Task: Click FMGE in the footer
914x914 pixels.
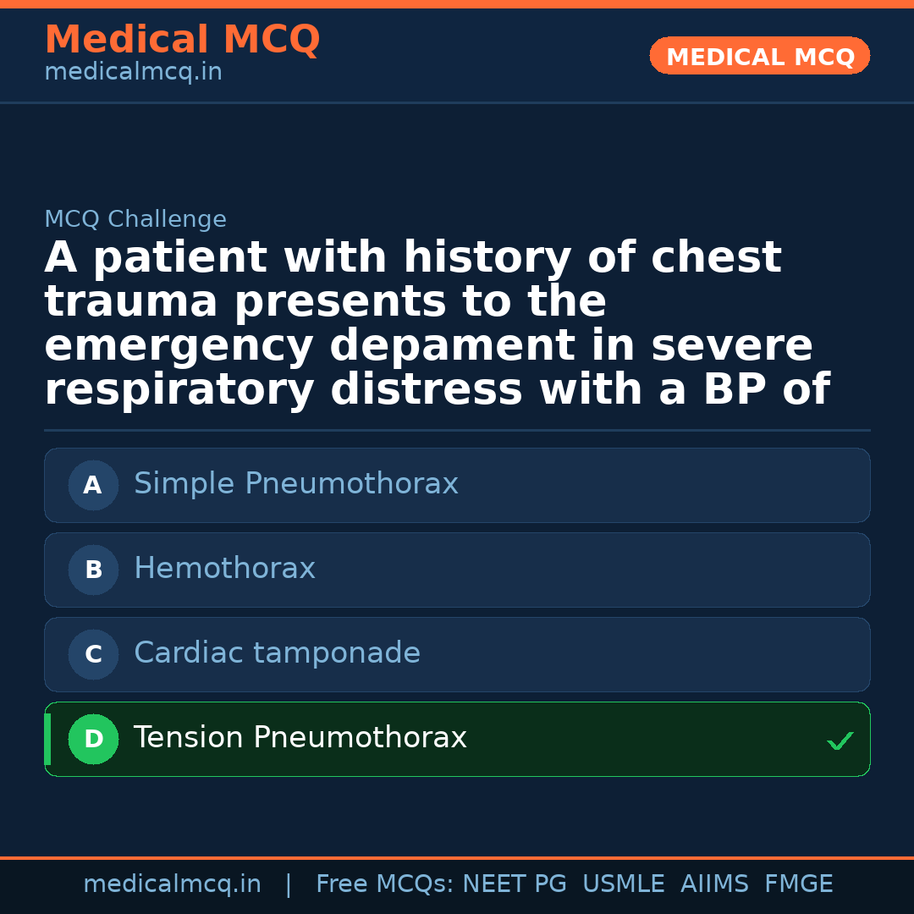Action: 798,884
